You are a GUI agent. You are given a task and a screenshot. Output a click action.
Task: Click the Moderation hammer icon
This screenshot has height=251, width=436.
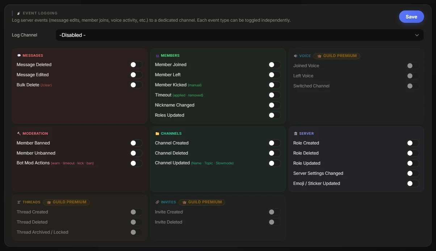click(19, 134)
